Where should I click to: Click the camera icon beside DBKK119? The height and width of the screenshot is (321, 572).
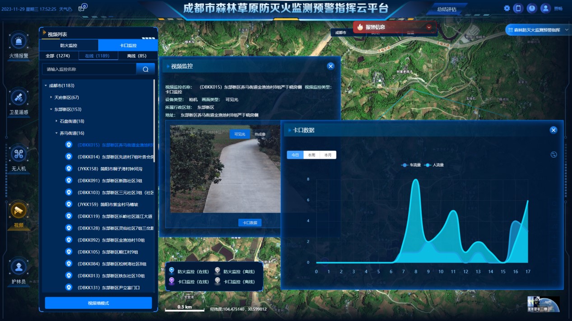click(69, 216)
